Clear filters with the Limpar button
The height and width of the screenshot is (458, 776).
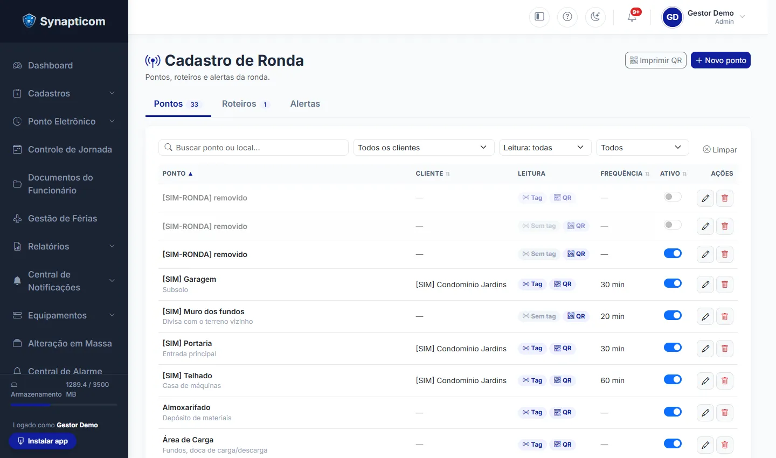pyautogui.click(x=720, y=150)
